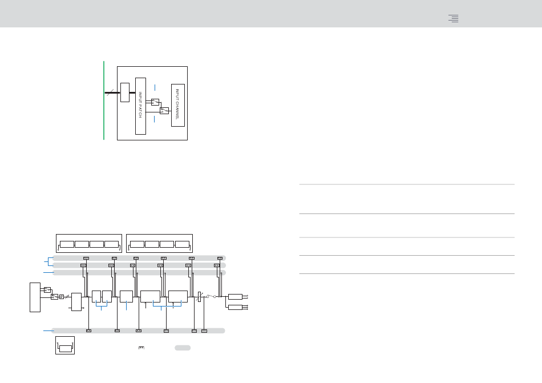
Task: Open the table of contents icon in header
Action: 454,18
